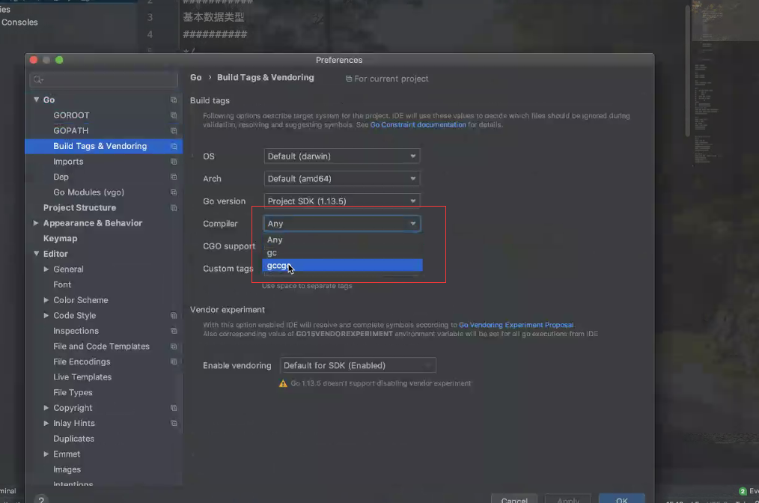This screenshot has width=759, height=503.
Task: Click the project icon beside Go Modules (vgo)
Action: (x=174, y=192)
